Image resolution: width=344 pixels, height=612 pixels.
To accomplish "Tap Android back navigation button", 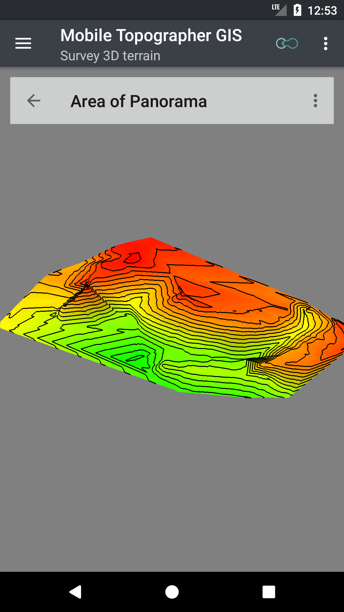I will pyautogui.click(x=75, y=592).
